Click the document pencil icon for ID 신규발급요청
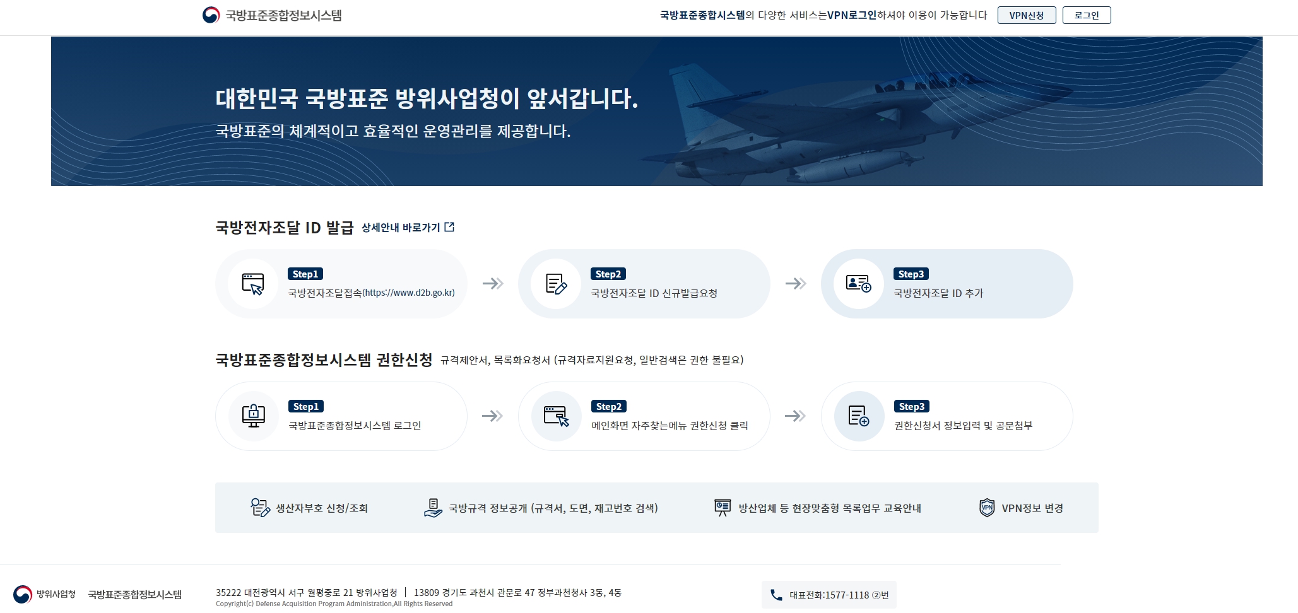This screenshot has width=1298, height=613. pos(556,284)
